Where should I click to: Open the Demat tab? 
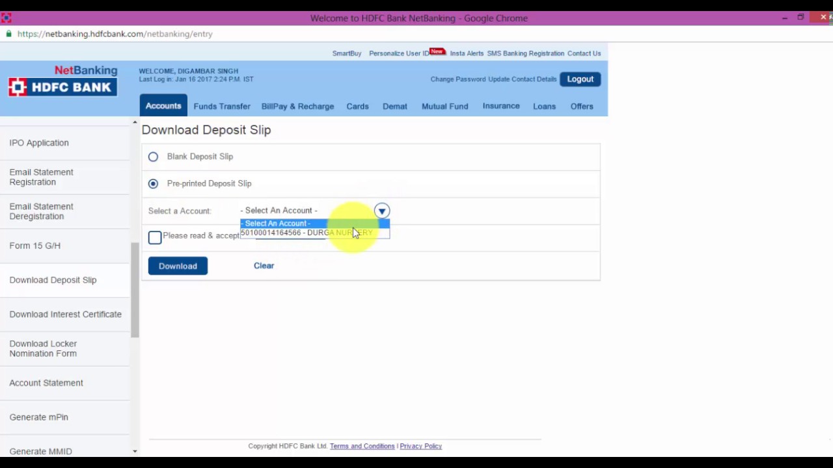click(x=394, y=107)
